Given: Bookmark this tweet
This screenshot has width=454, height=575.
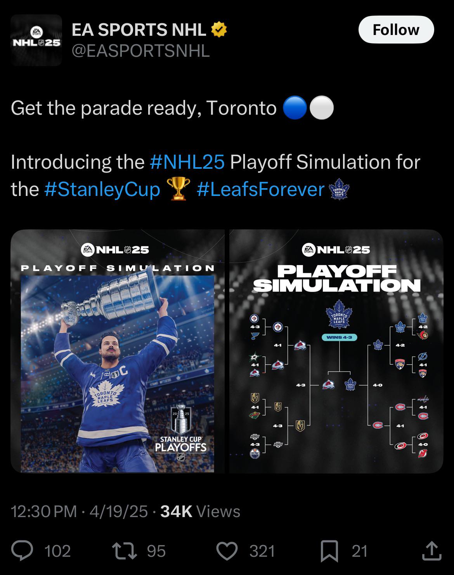Looking at the screenshot, I should tap(329, 551).
